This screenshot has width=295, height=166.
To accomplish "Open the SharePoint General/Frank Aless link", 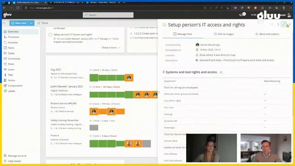I will [x=236, y=60].
